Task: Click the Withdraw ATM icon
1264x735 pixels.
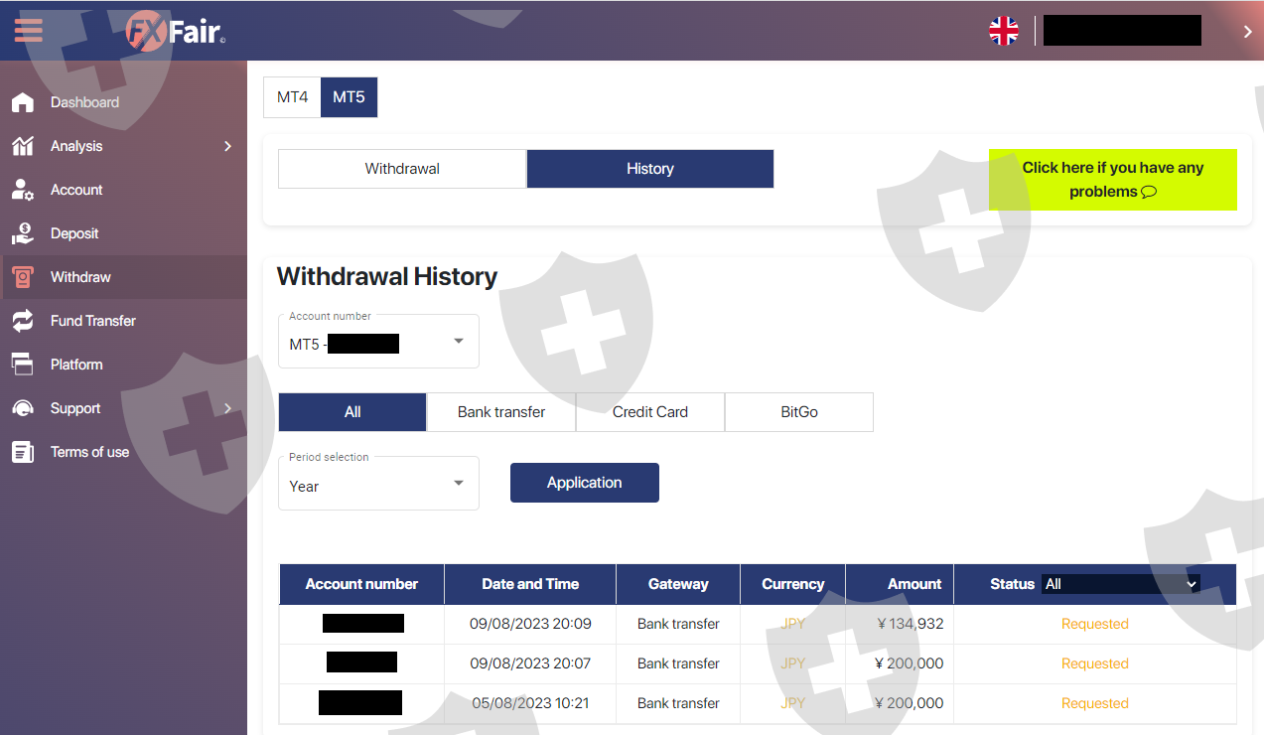Action: pyautogui.click(x=22, y=277)
